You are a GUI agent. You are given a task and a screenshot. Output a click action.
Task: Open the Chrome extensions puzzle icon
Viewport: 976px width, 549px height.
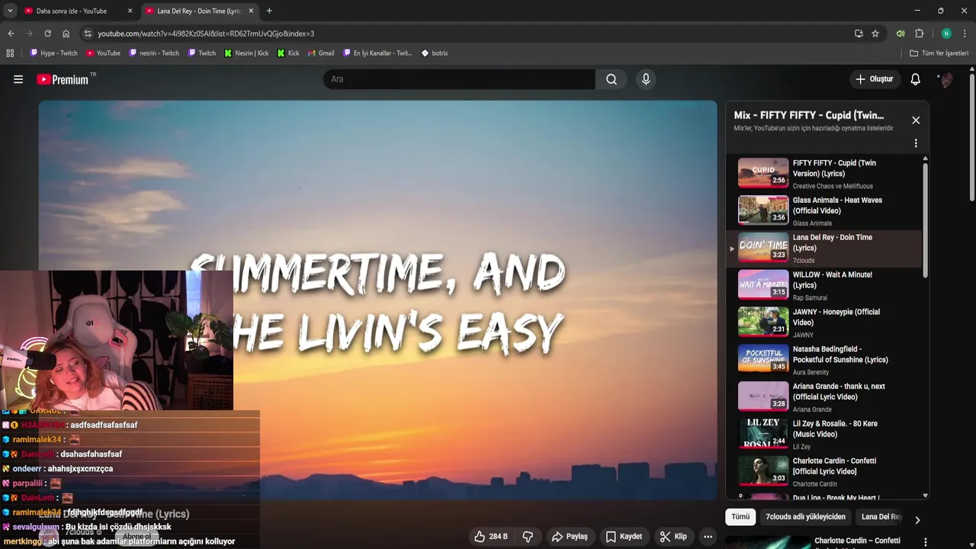tap(919, 34)
